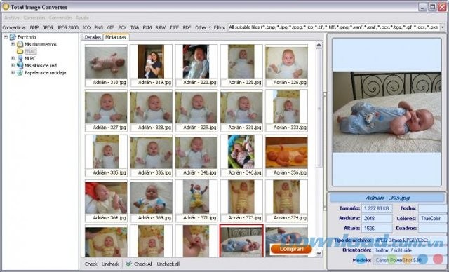Tick the checkbox for Adrián - 336.jpg
The width and height of the screenshot is (449, 272).
[134, 173]
